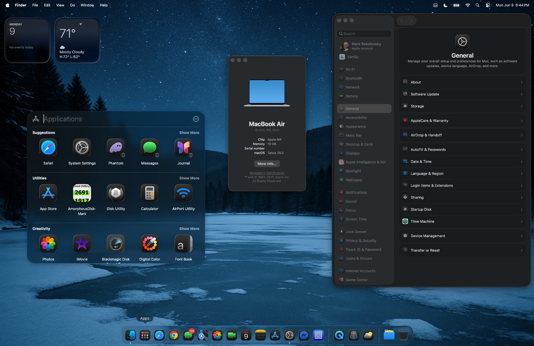Open Trash in the Dock
The height and width of the screenshot is (346, 534).
click(x=403, y=335)
